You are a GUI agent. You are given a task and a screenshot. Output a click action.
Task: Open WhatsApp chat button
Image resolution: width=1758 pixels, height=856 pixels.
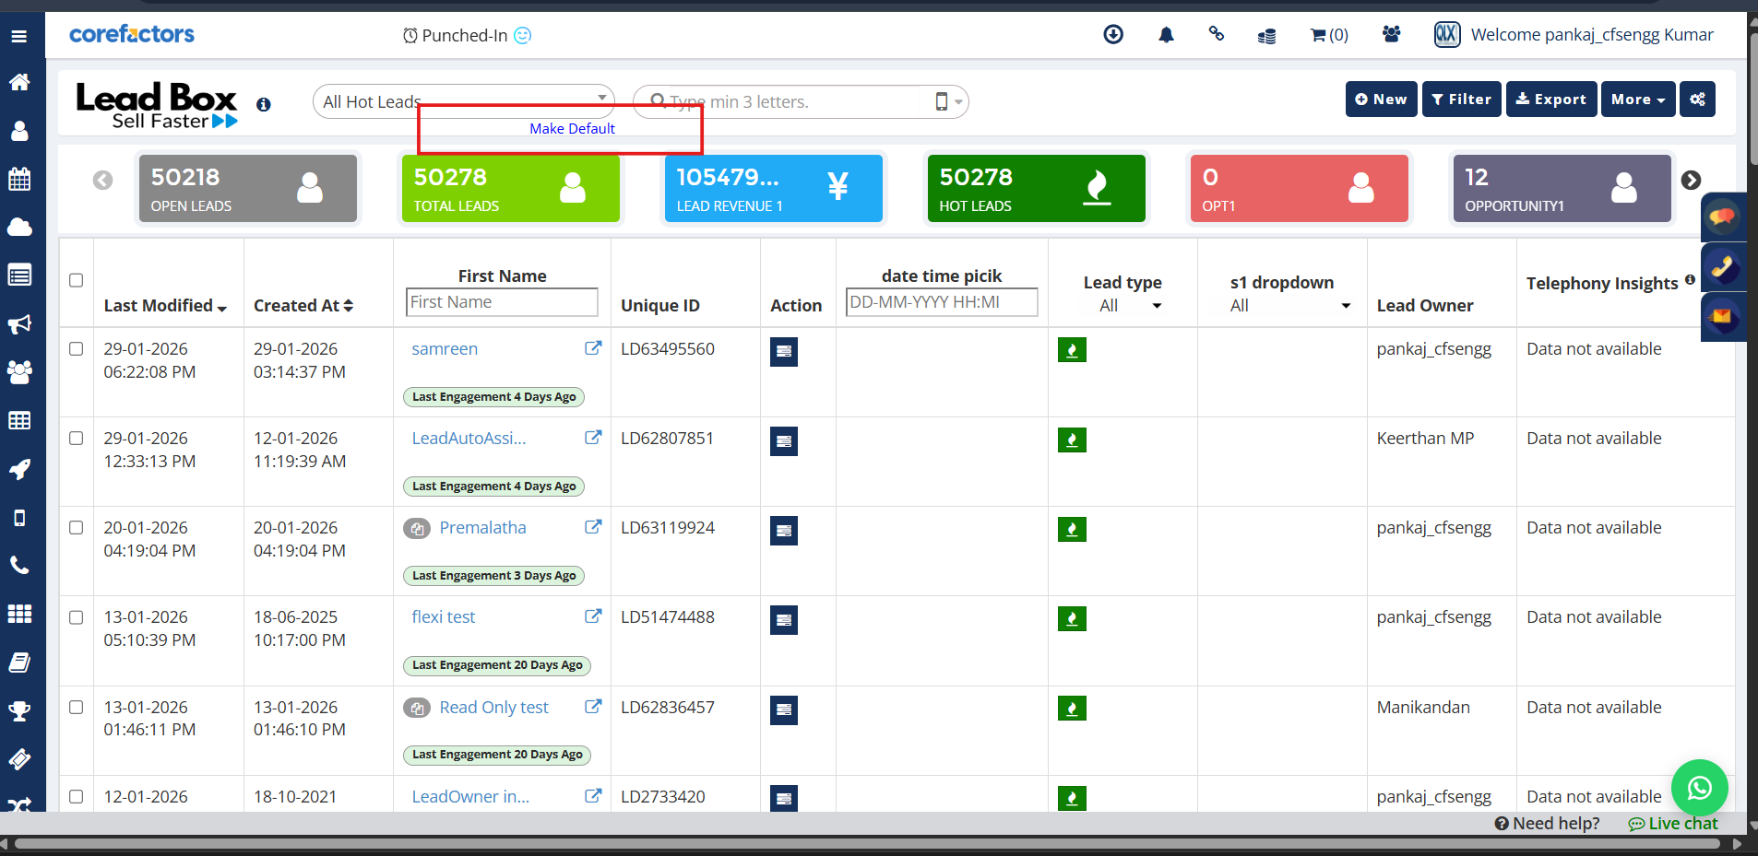point(1699,788)
